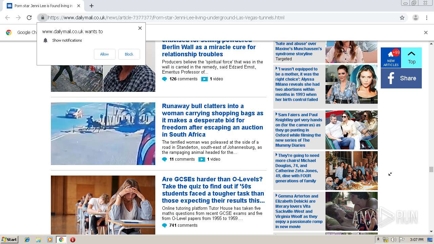Show hidden system tray icons
The height and width of the screenshot is (244, 434).
point(378,240)
